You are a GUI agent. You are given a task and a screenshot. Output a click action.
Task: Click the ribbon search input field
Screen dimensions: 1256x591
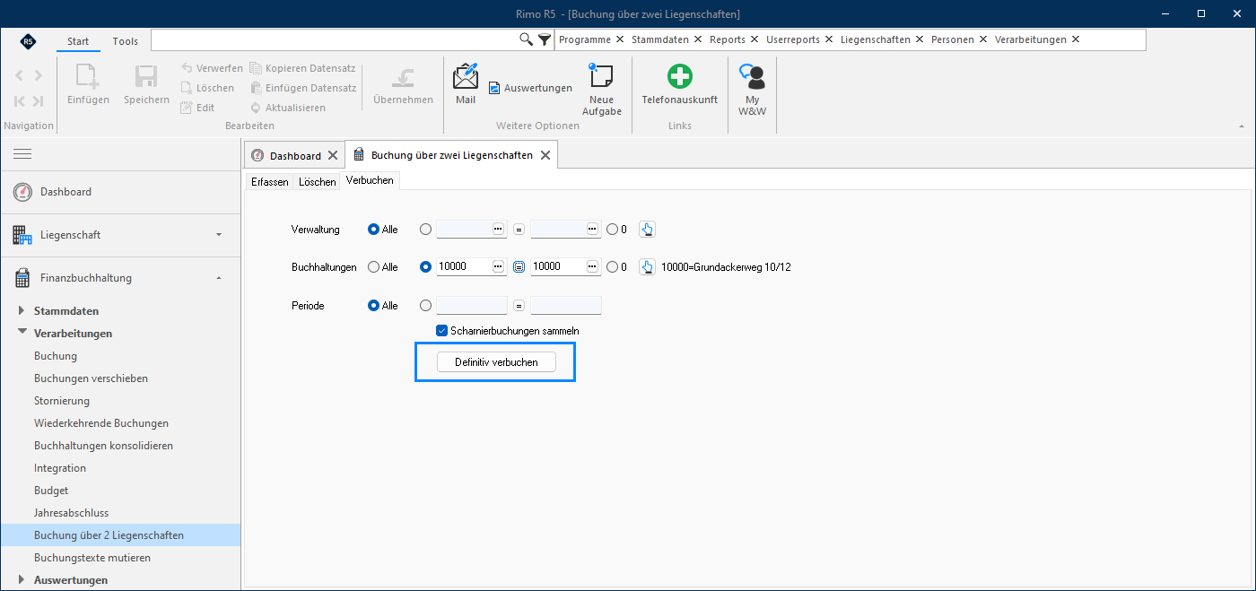(334, 39)
